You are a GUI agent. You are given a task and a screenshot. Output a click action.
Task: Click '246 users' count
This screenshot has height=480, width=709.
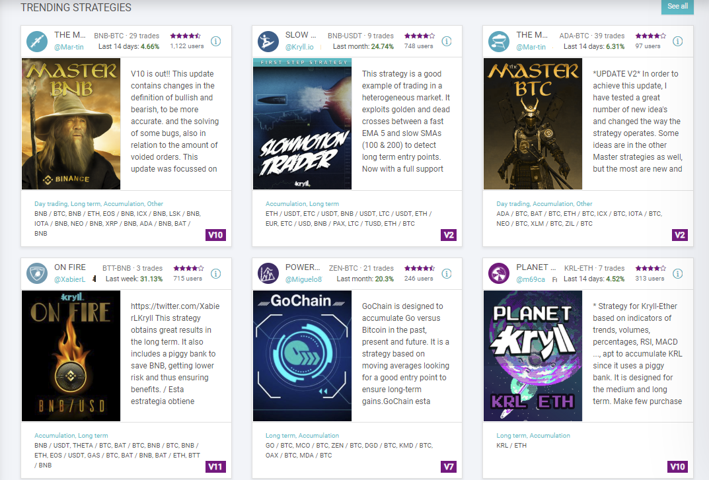(418, 279)
